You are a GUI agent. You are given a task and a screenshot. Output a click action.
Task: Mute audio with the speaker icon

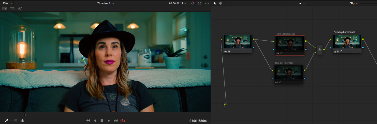22,120
